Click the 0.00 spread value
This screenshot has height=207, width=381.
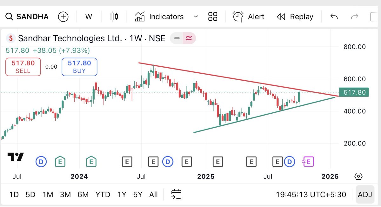tap(51, 67)
